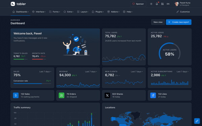202x126 pixels.
Task: Click the $4,300 revenue value
Action: [x=65, y=75]
